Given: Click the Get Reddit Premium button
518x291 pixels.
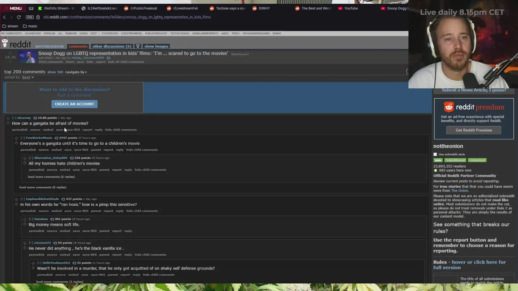Looking at the screenshot, I should click(474, 130).
